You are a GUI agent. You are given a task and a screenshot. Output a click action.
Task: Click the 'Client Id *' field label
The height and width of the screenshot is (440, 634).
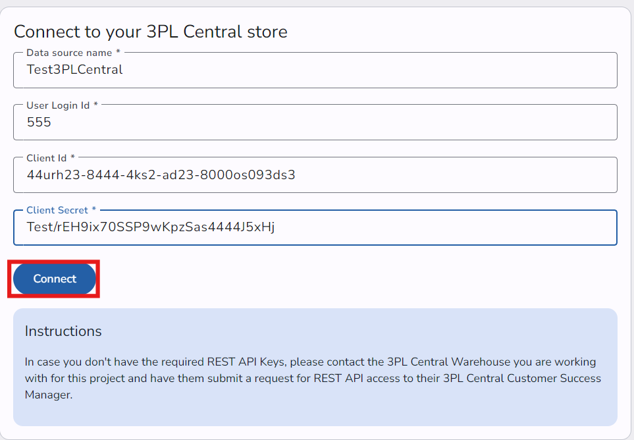51,158
